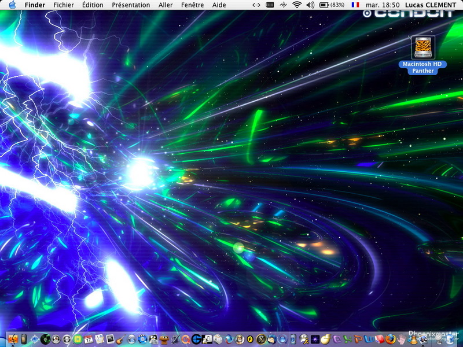
Task: Open Excel green X icon in Dock
Action: pyautogui.click(x=347, y=339)
